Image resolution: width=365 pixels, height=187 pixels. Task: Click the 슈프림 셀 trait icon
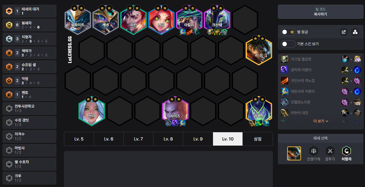9,67
